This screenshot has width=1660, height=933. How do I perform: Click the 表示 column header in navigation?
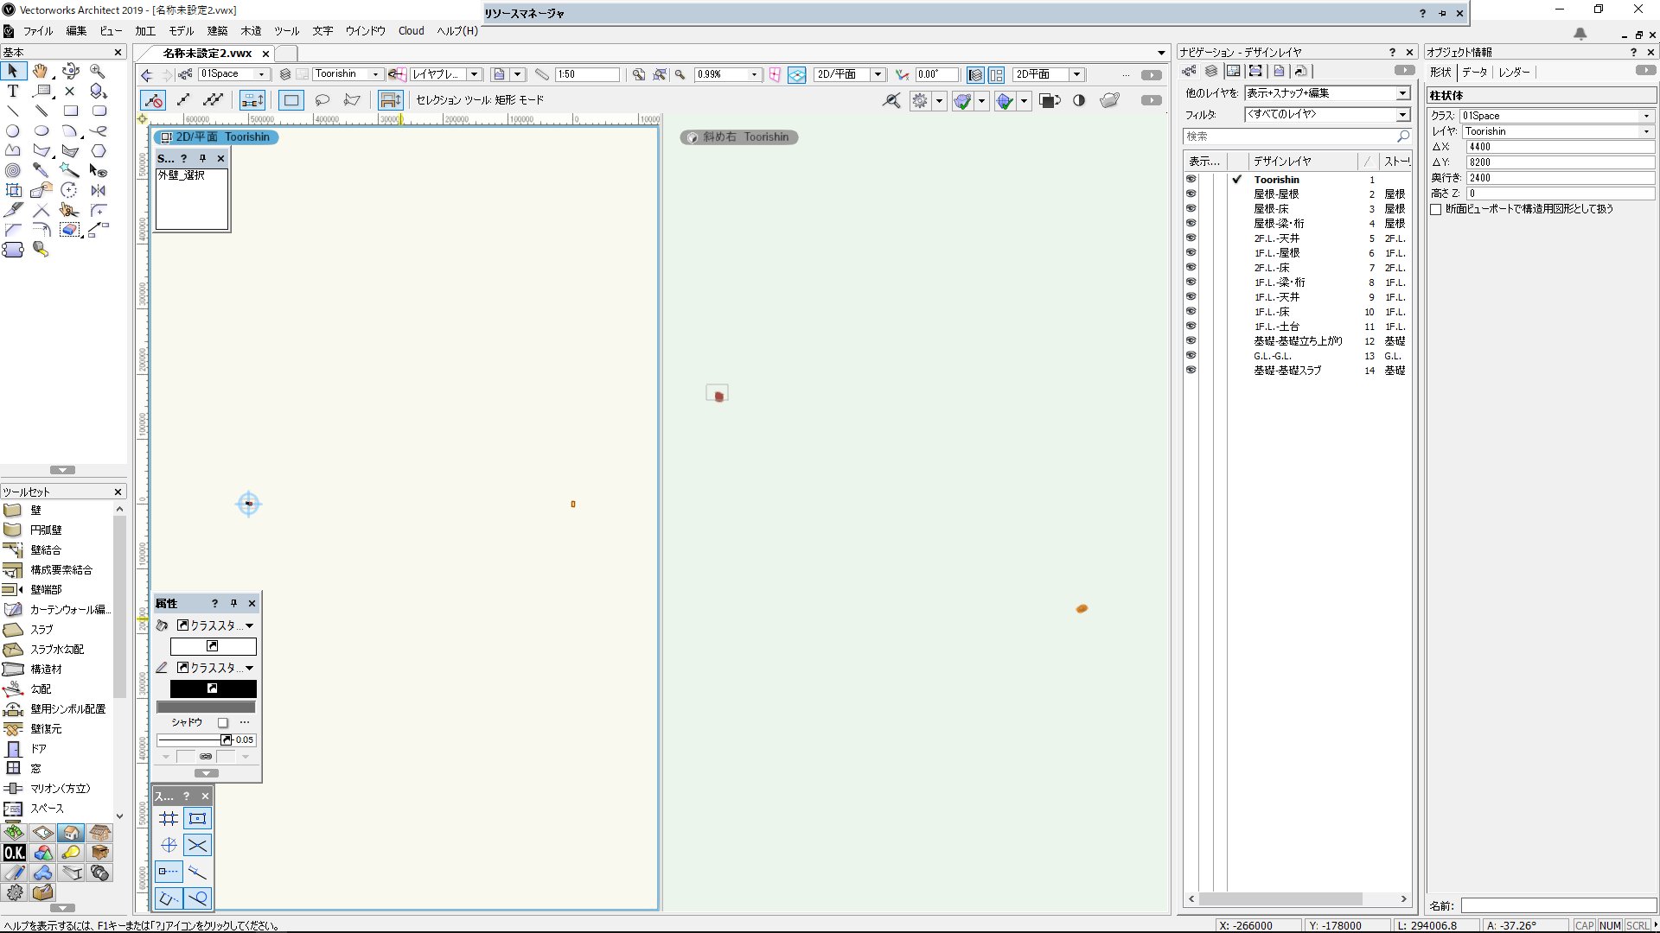tap(1205, 162)
